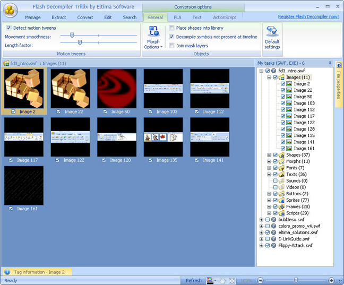The width and height of the screenshot is (344, 285).
Task: Uncheck Flippy-Attack.swf checkbox
Action: tap(268, 245)
